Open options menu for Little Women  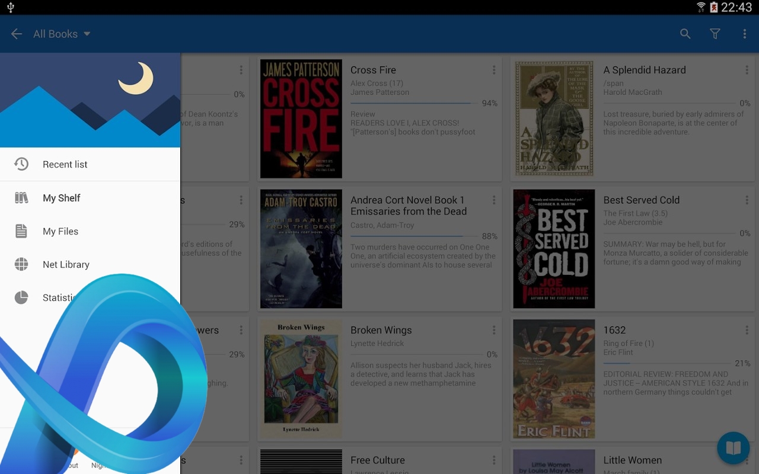pos(747,460)
